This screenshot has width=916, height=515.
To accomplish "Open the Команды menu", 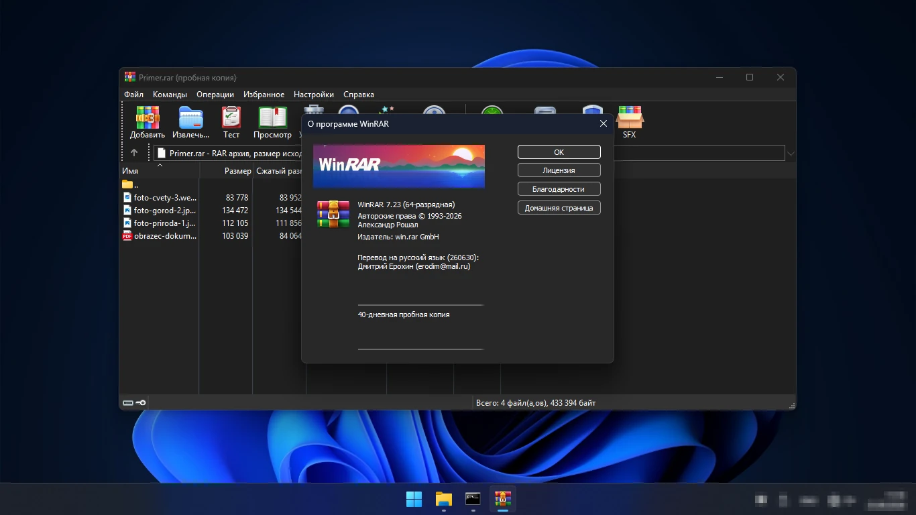I will click(170, 95).
